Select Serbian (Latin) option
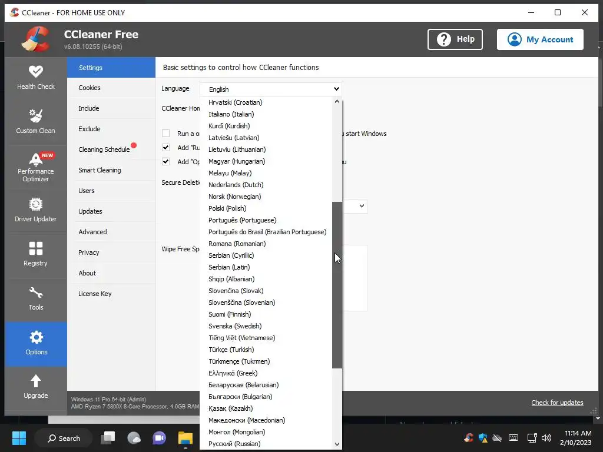603x452 pixels. [x=266, y=267]
